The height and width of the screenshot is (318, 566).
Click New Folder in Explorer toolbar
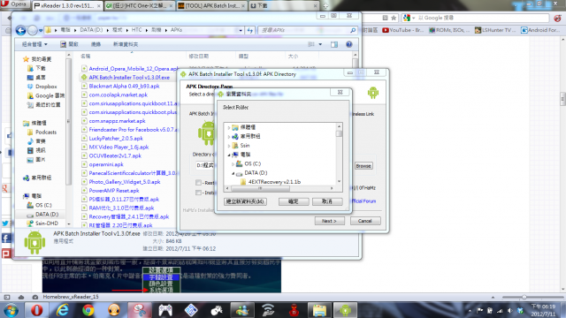pos(126,44)
